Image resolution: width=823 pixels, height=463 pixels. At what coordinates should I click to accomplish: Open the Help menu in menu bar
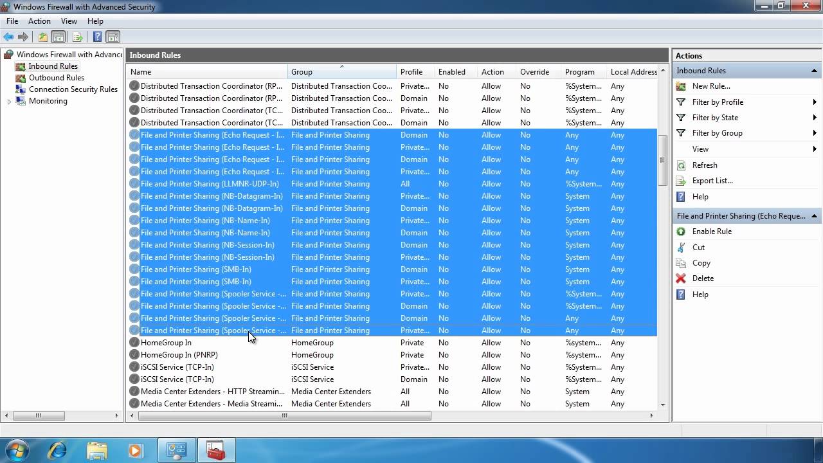point(95,21)
